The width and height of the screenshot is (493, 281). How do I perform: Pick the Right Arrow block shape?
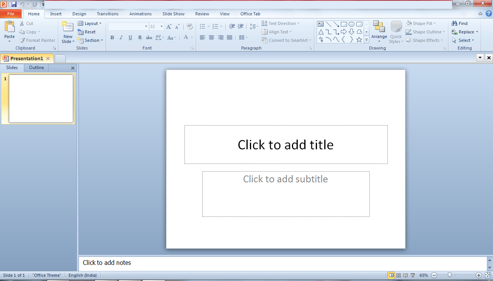(x=344, y=32)
